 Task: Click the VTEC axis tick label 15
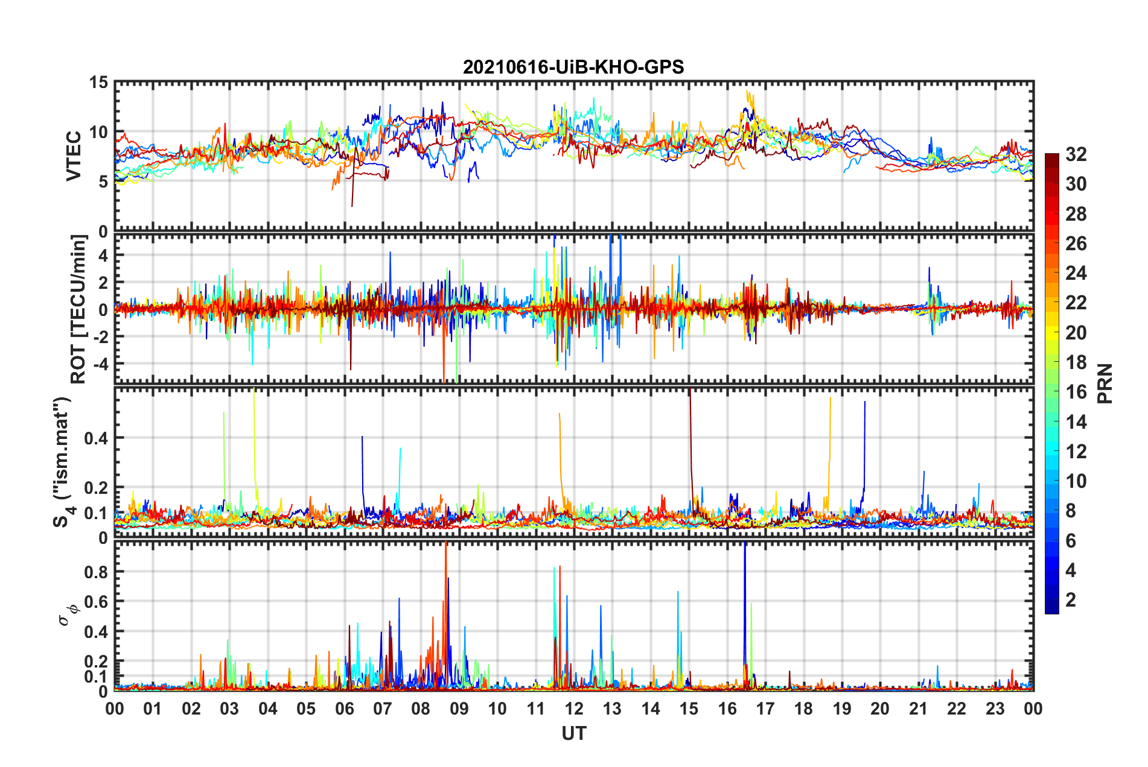pos(98,83)
